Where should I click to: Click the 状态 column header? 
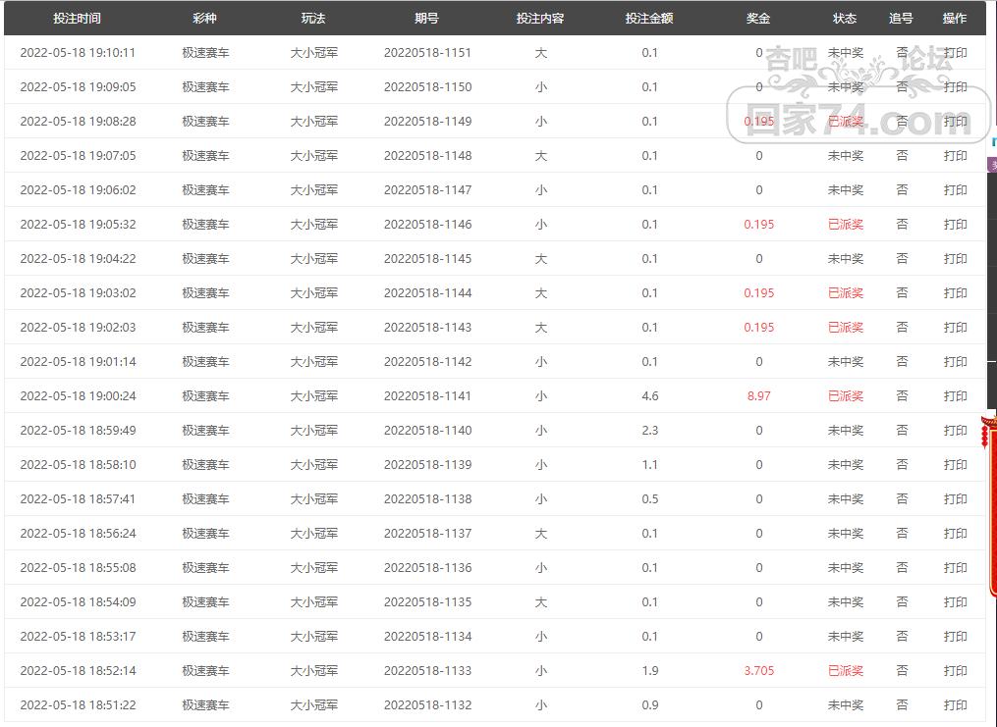845,19
